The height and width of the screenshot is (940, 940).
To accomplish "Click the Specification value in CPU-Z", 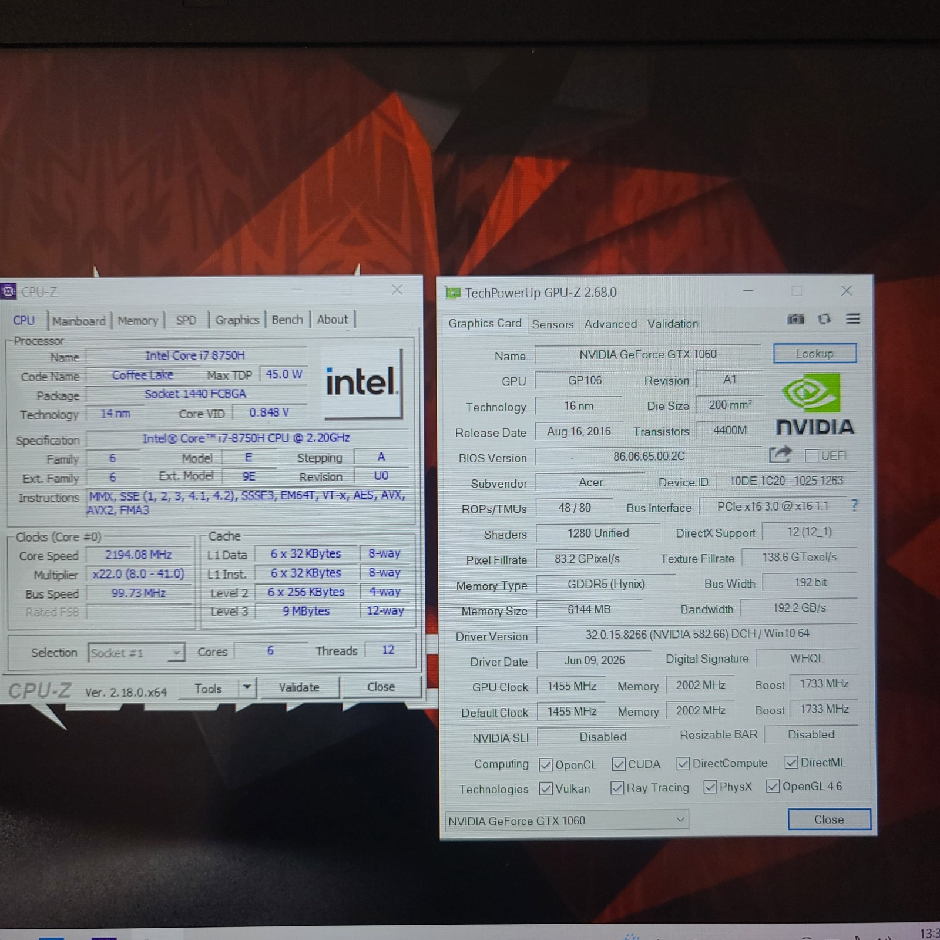I will pos(247,438).
